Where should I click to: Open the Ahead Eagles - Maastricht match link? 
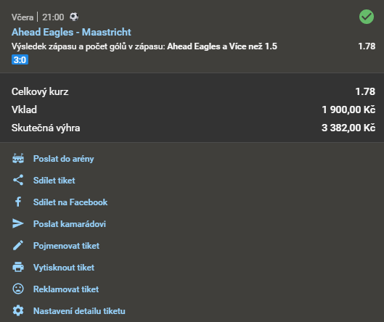(x=71, y=32)
